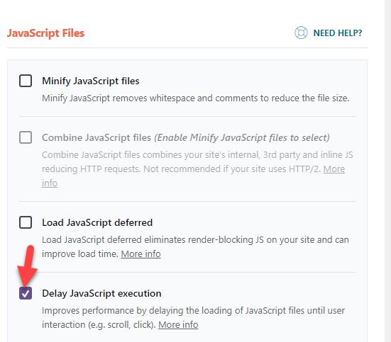
Task: Click the Minify JavaScript files label
Action: coord(91,81)
